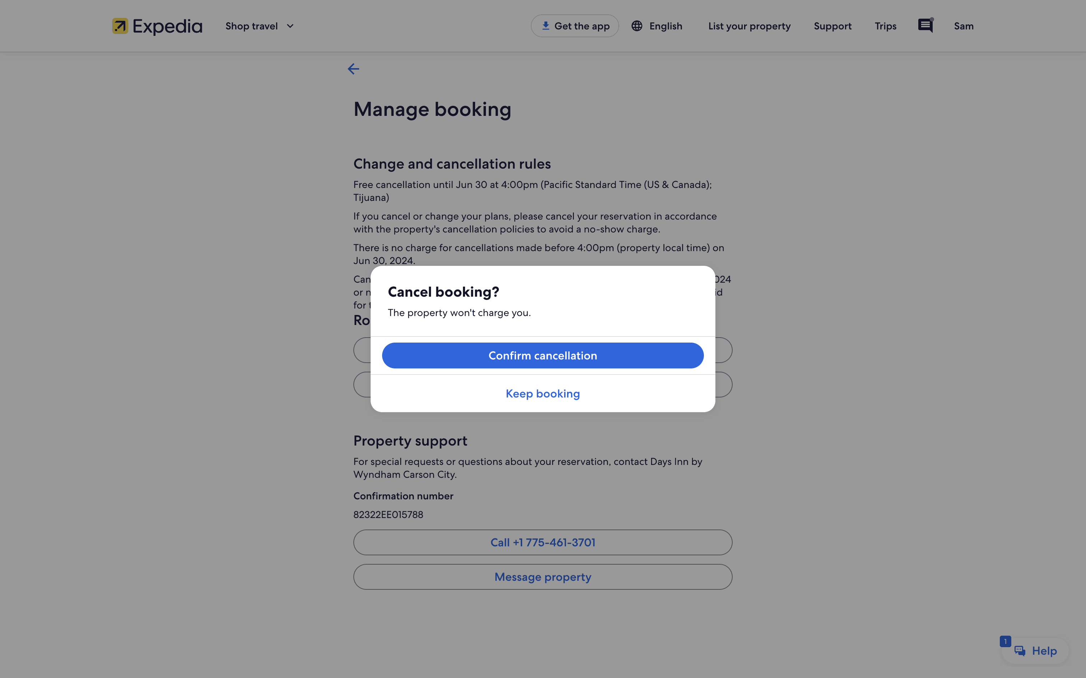This screenshot has height=678, width=1086.
Task: Click the back arrow icon
Action: click(x=353, y=69)
